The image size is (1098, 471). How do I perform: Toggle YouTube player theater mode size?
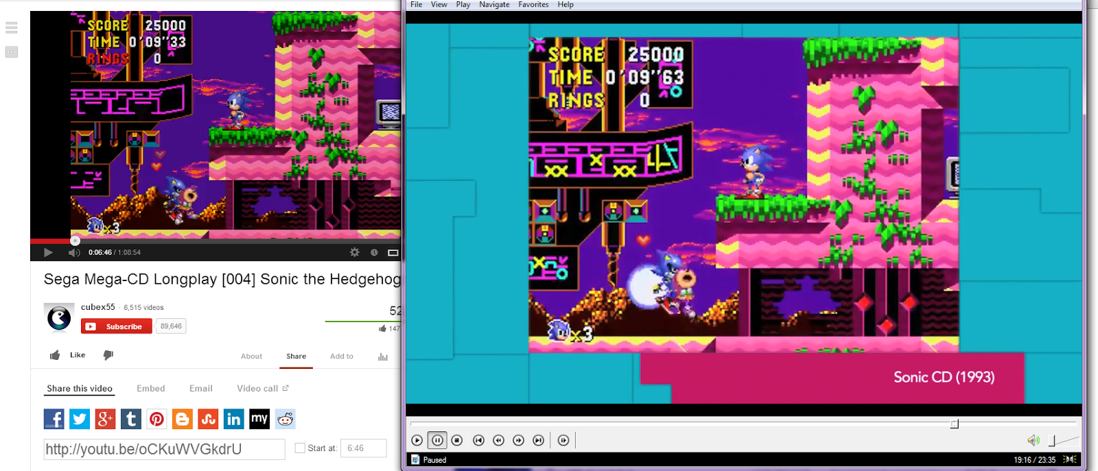[x=393, y=252]
